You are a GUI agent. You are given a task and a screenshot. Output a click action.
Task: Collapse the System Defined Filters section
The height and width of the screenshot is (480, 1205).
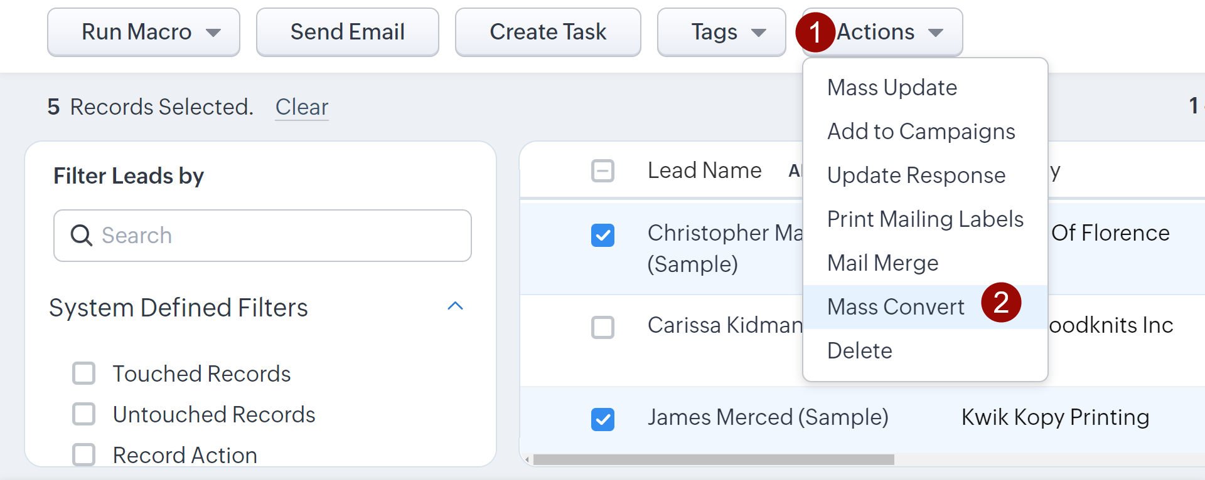tap(455, 306)
